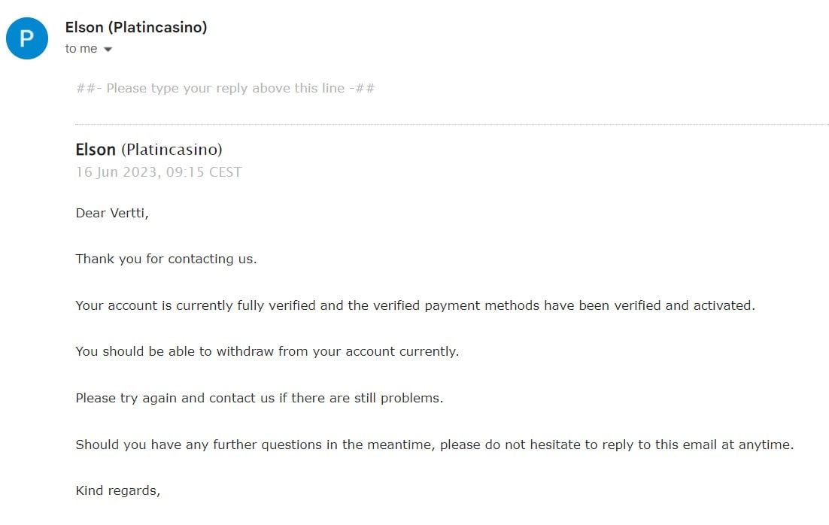The image size is (829, 525).
Task: Click the "Please try again and contact us" line
Action: 259,398
